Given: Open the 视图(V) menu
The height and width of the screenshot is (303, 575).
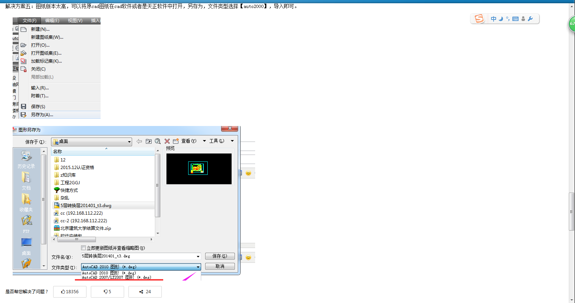Looking at the screenshot, I should [75, 21].
